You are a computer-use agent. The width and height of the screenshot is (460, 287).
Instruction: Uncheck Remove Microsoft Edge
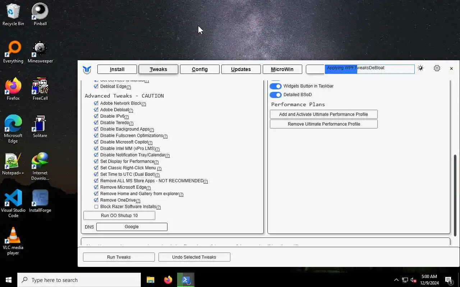pos(96,187)
